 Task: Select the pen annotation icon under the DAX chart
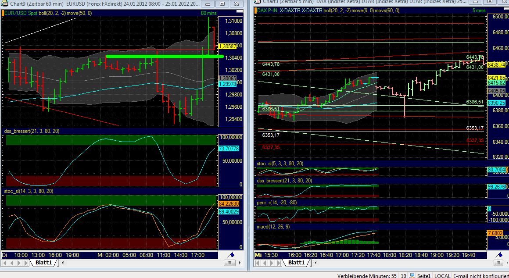[x=498, y=254]
